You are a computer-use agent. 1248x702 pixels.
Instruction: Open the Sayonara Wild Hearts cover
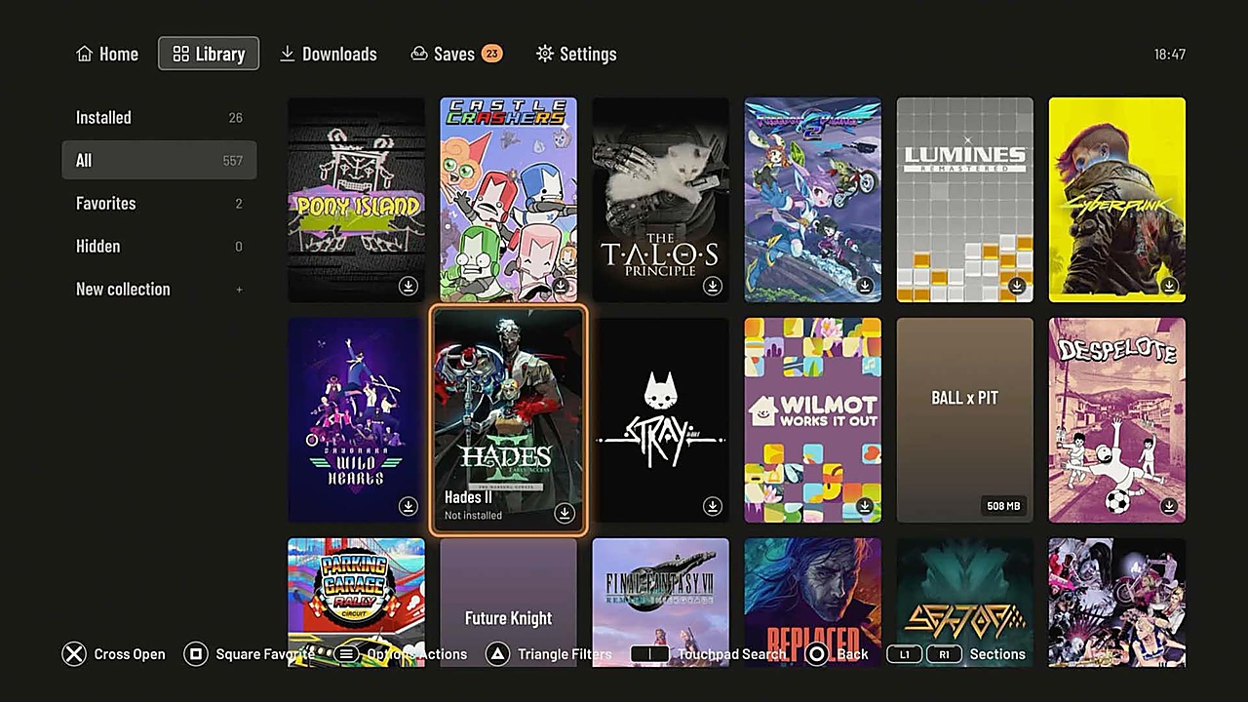[356, 420]
